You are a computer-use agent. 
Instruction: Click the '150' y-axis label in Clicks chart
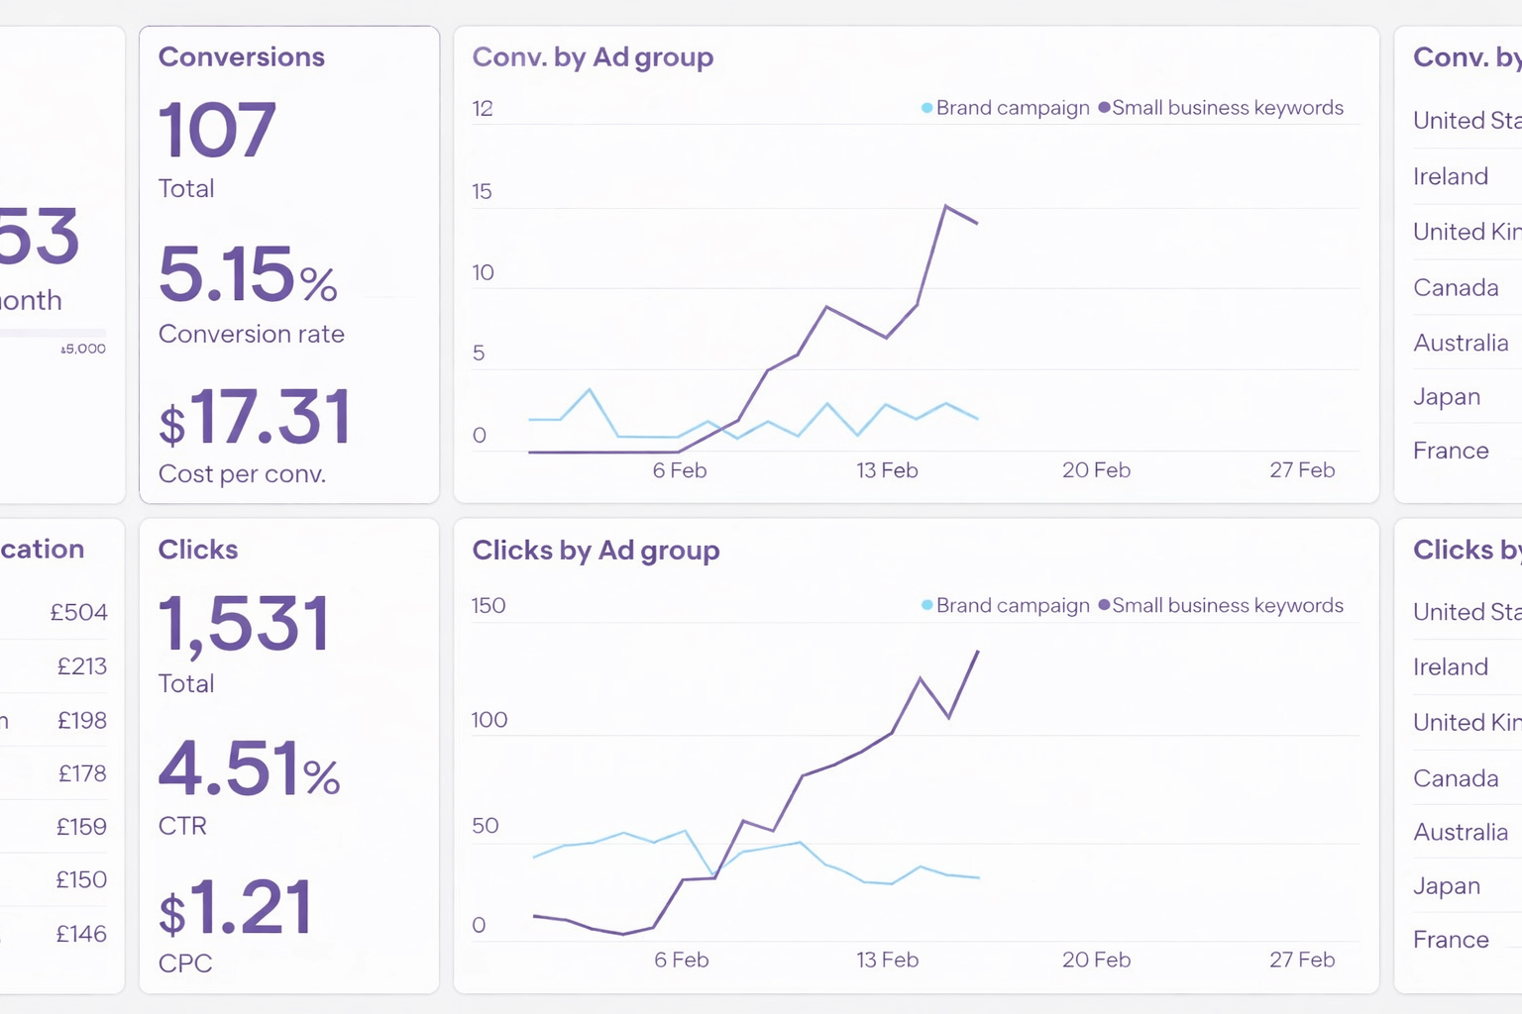[489, 605]
